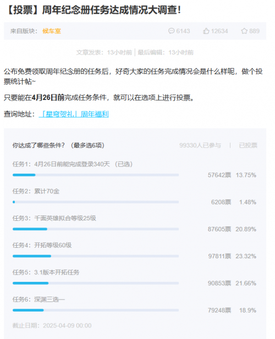Open the 「星穹贺礼」周年福利 link
Image resolution: width=275 pixels, height=339 pixels.
click(74, 114)
